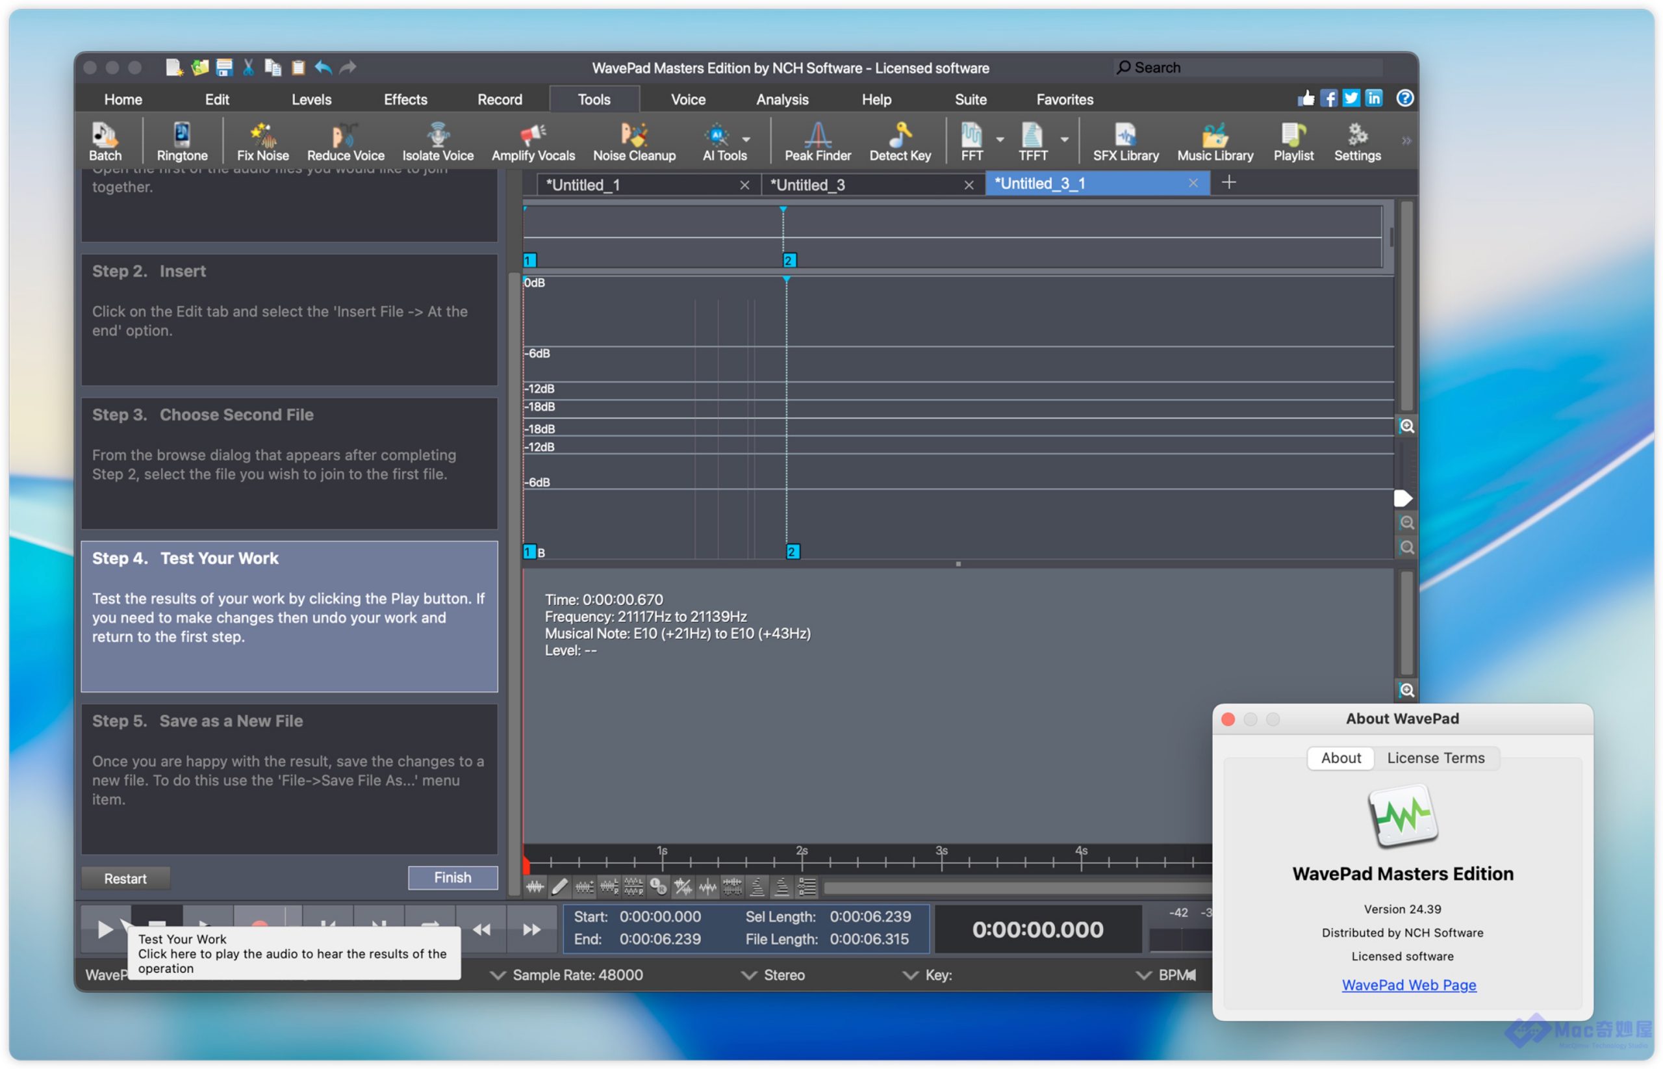Image resolution: width=1663 pixels, height=1069 pixels.
Task: Close the *Untitled_3 file tab
Action: (969, 185)
